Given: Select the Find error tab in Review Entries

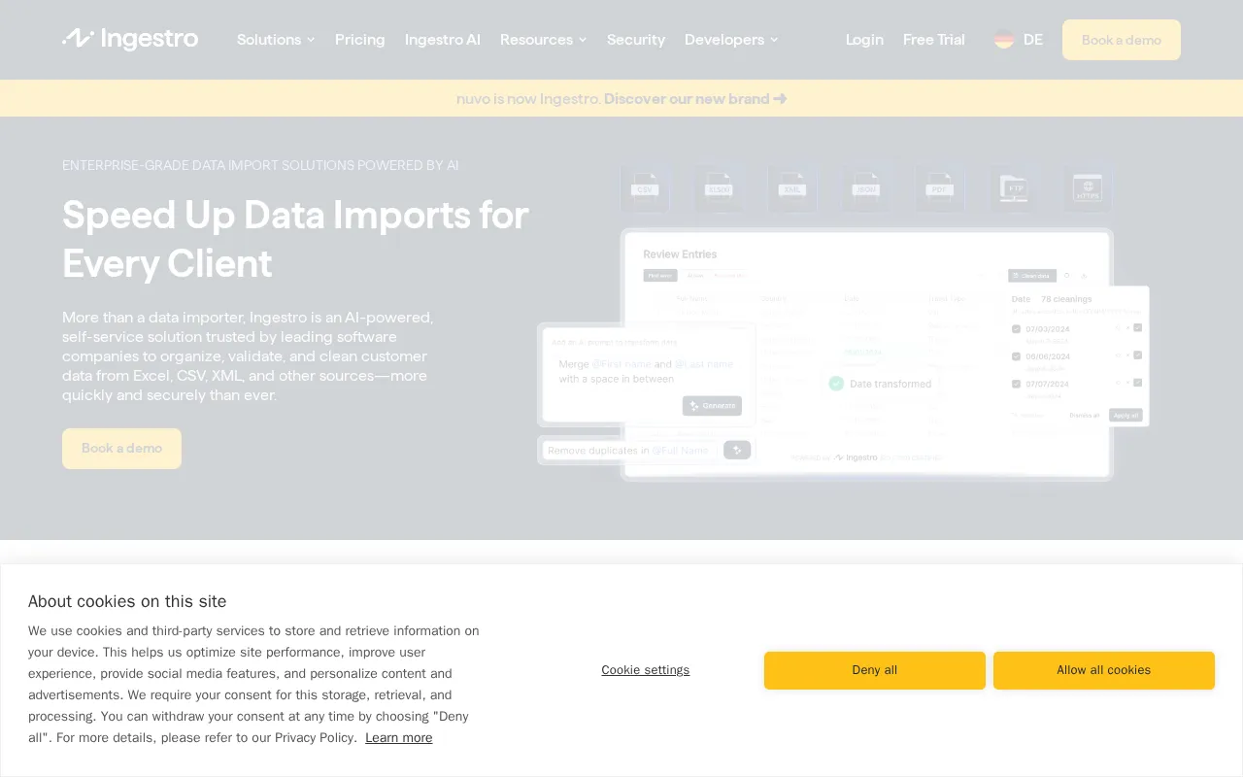Looking at the screenshot, I should click(x=660, y=276).
